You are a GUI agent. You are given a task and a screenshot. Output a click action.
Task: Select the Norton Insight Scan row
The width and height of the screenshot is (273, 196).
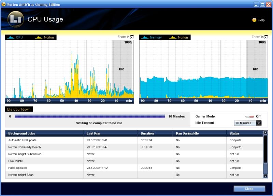tap(134, 175)
